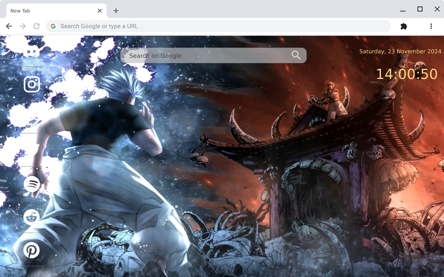Close the New Tab tab
This screenshot has width=444, height=277.
pos(100,10)
